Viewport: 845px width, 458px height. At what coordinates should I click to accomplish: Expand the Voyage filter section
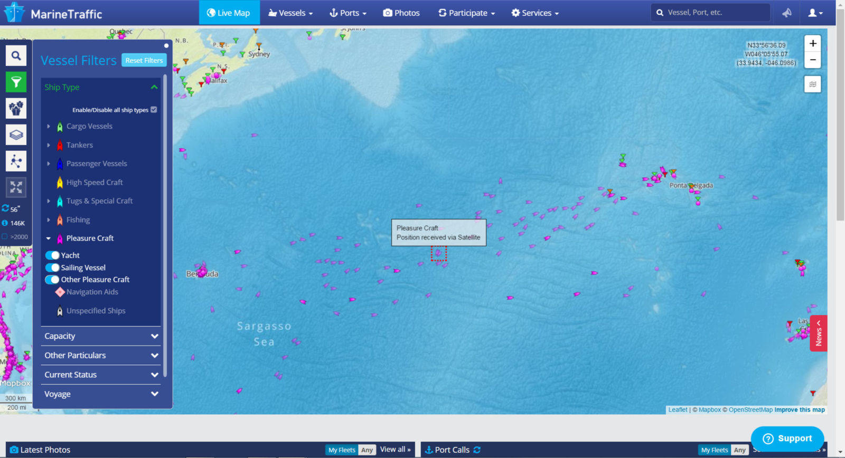(x=100, y=394)
